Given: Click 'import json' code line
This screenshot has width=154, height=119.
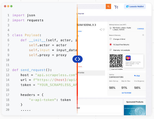Looking at the screenshot, I should tap(24, 15).
